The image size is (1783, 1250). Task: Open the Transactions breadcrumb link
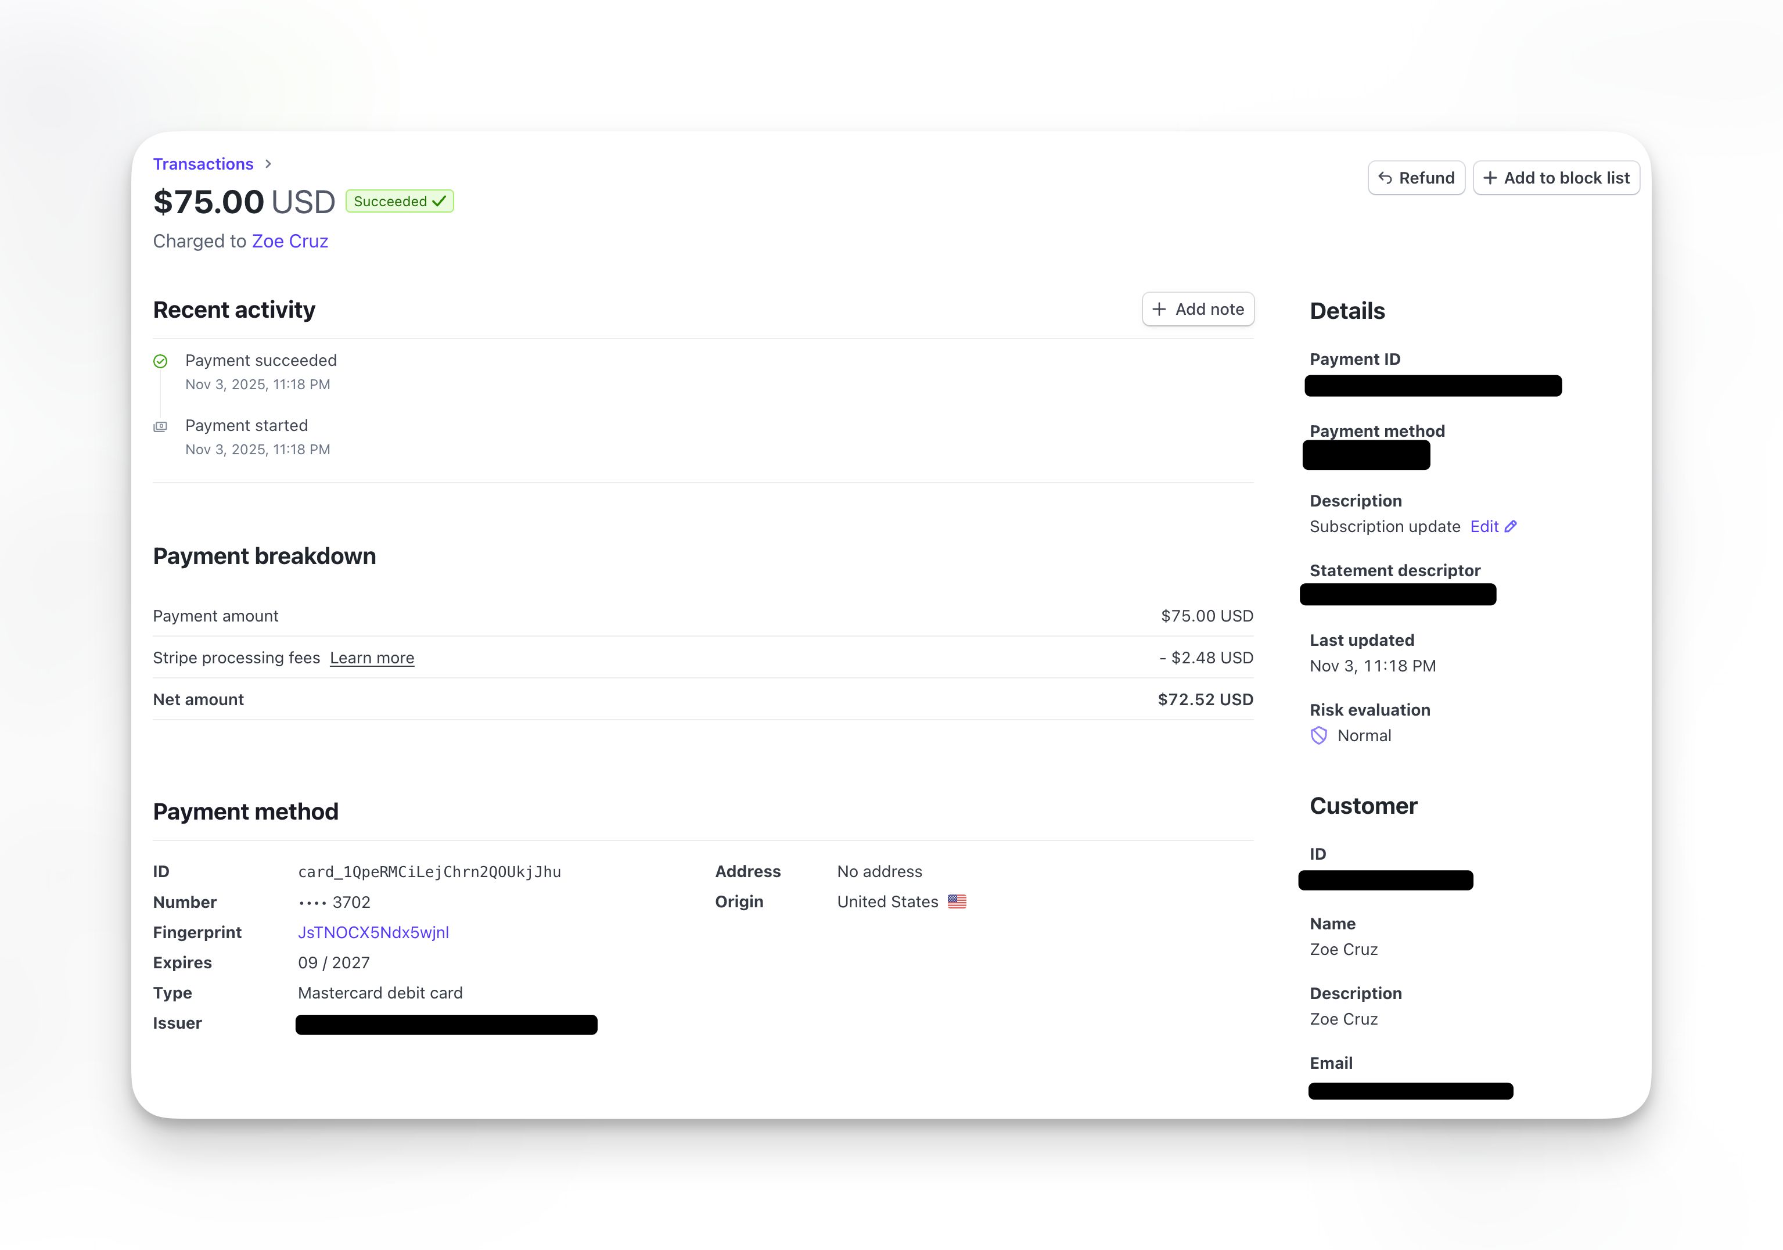coord(203,164)
